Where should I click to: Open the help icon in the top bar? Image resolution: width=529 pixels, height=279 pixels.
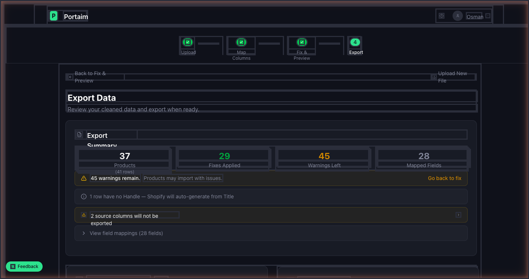[x=441, y=15]
